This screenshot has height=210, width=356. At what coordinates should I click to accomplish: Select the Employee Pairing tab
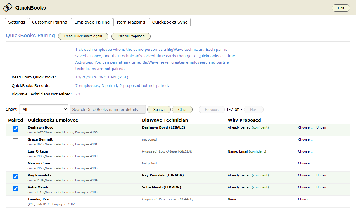coord(92,22)
